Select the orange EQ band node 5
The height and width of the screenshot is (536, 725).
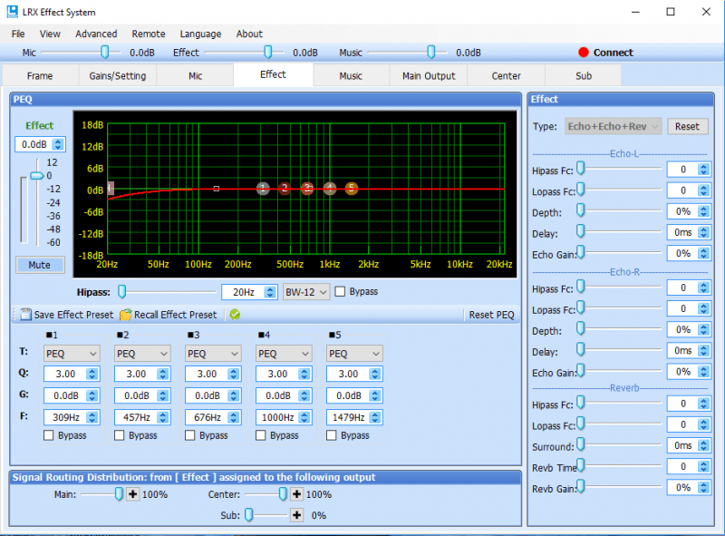(352, 189)
